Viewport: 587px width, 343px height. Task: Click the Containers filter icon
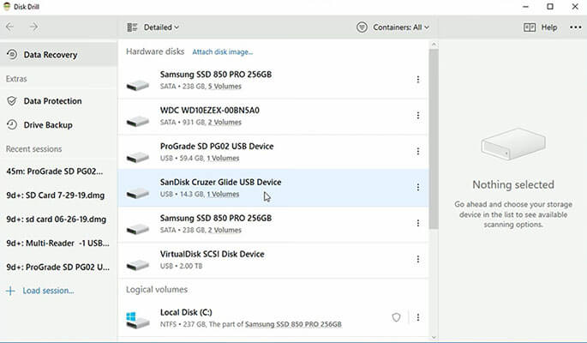tap(362, 27)
